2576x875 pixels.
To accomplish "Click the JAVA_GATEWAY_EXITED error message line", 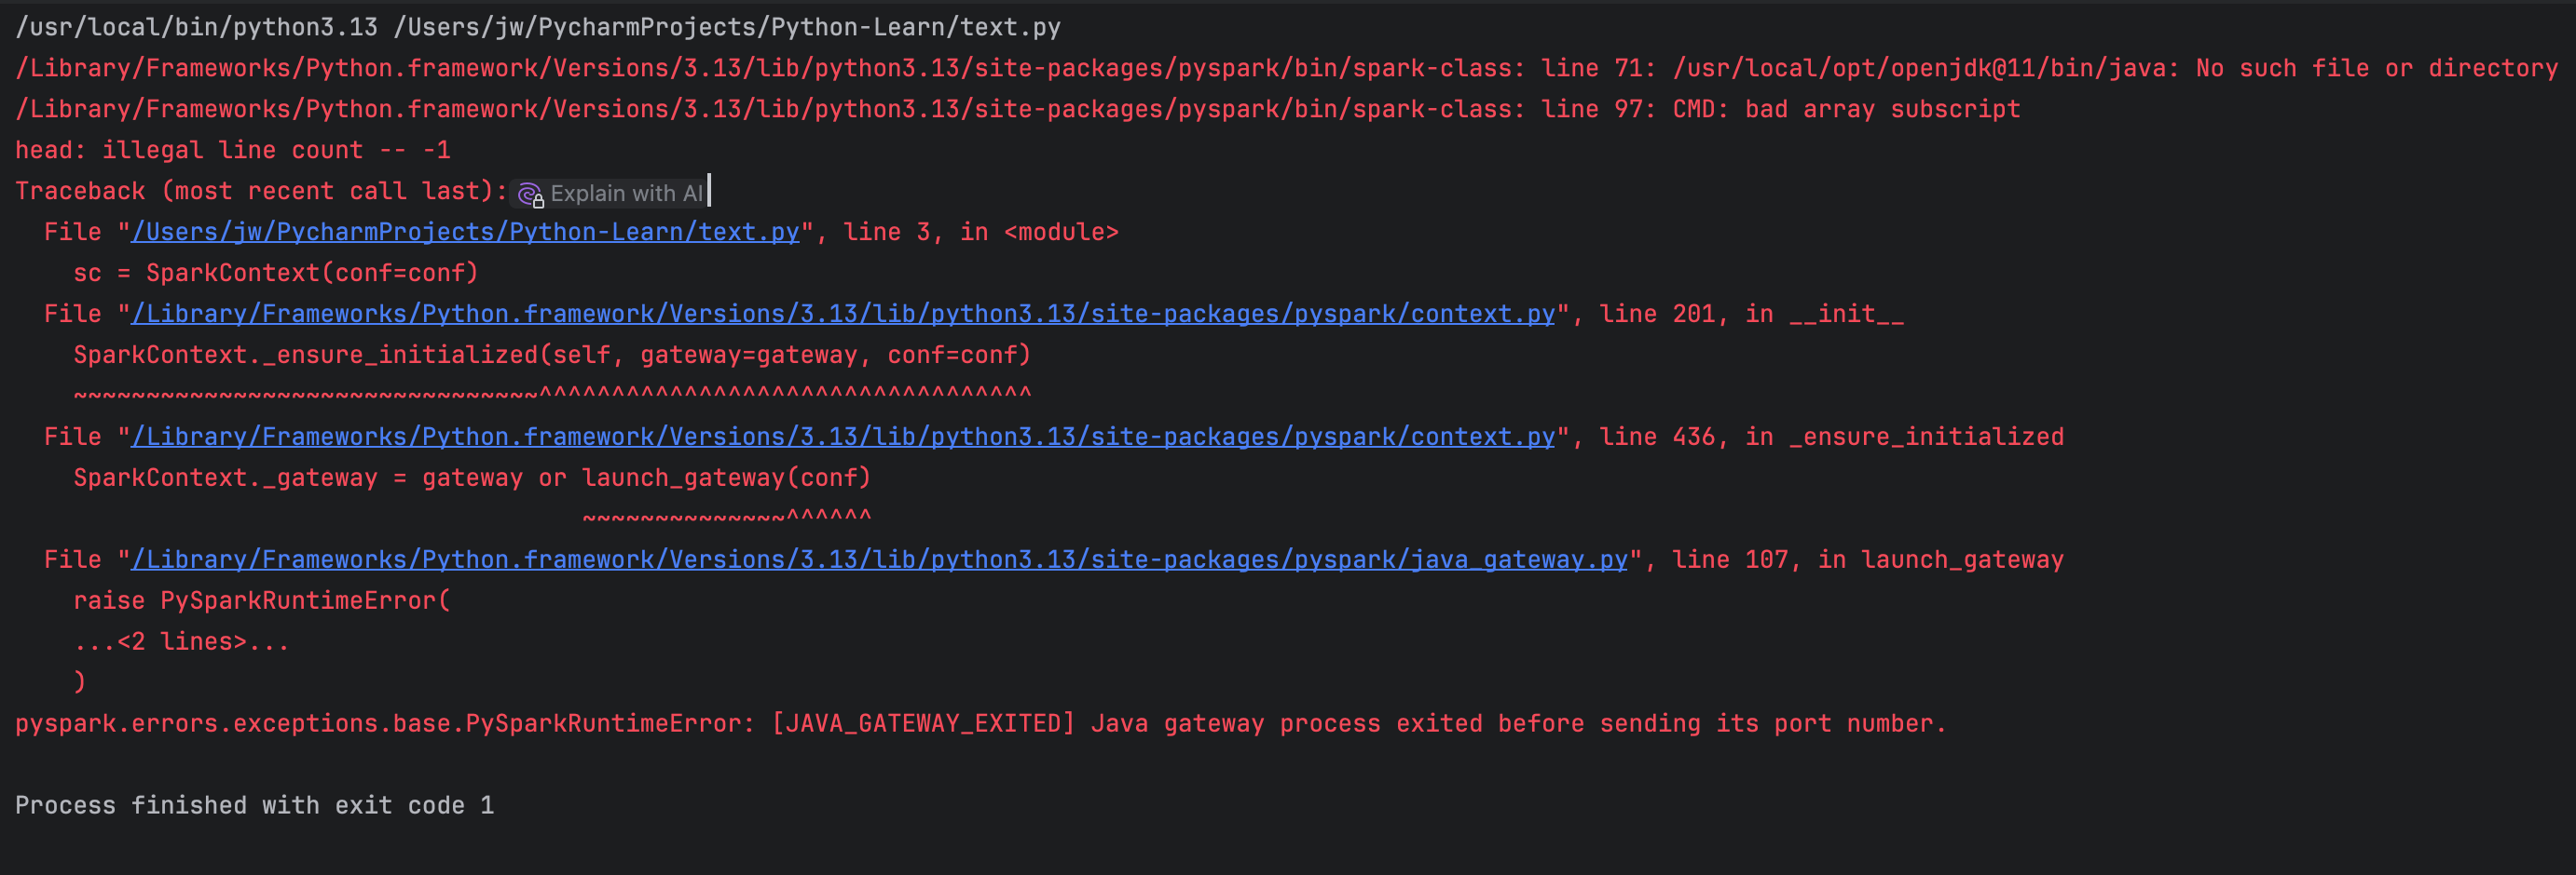I will pyautogui.click(x=980, y=723).
